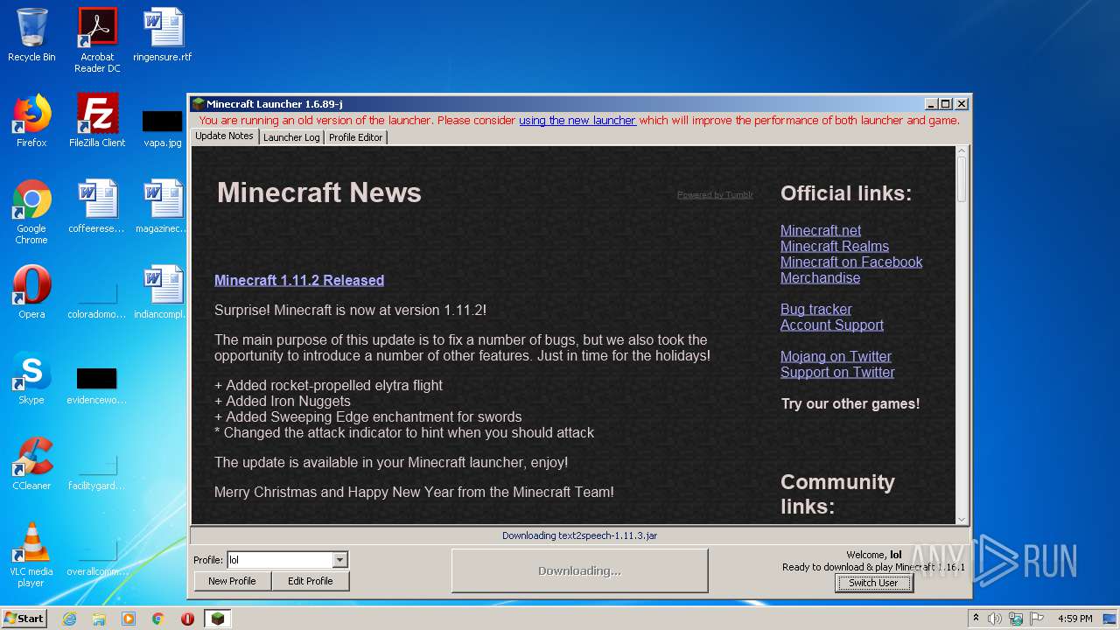Visit Mojang on Twitter link
The height and width of the screenshot is (630, 1120).
coord(836,356)
